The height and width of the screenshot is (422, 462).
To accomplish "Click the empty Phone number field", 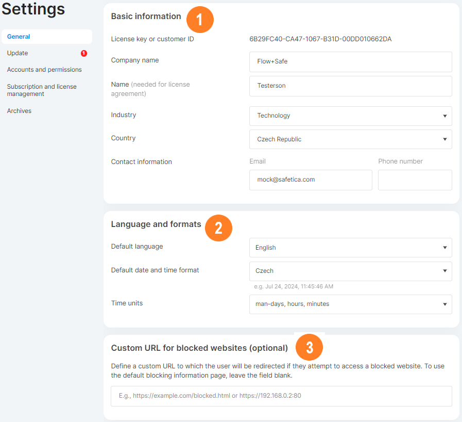I will click(415, 180).
